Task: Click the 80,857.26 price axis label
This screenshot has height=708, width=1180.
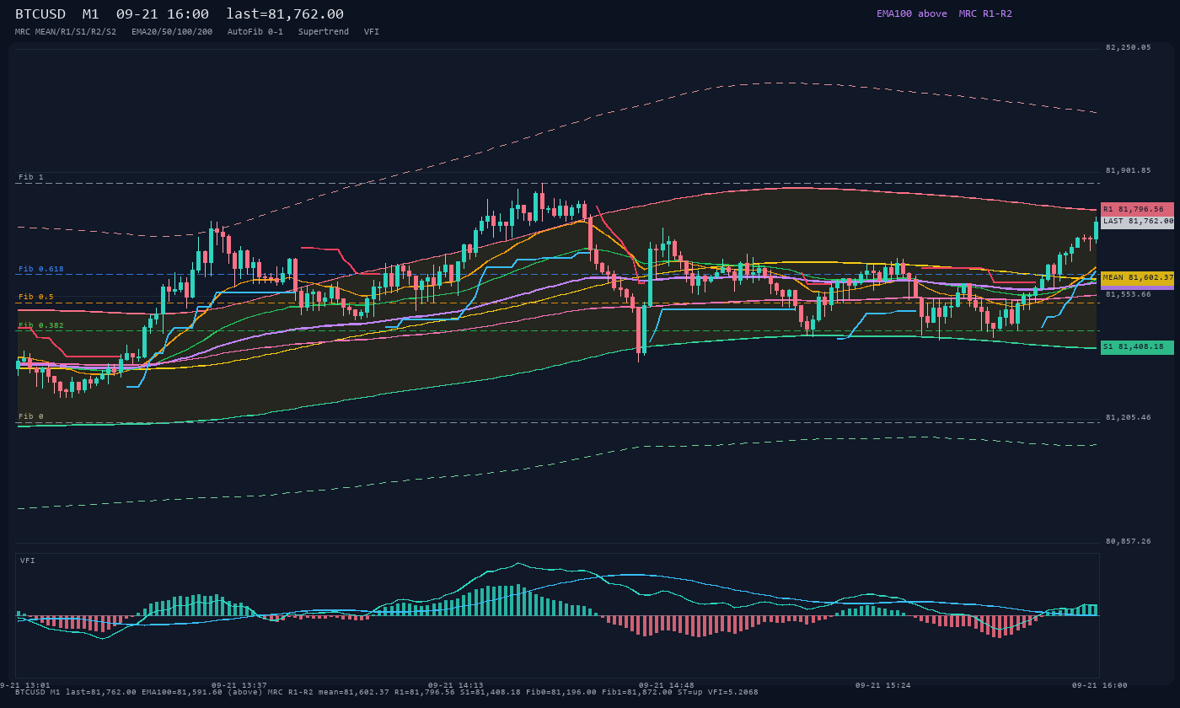Action: [x=1128, y=541]
